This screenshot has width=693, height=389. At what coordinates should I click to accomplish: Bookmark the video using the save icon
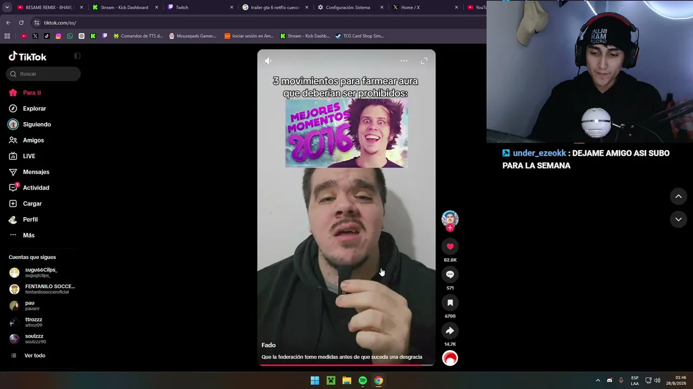(x=450, y=303)
